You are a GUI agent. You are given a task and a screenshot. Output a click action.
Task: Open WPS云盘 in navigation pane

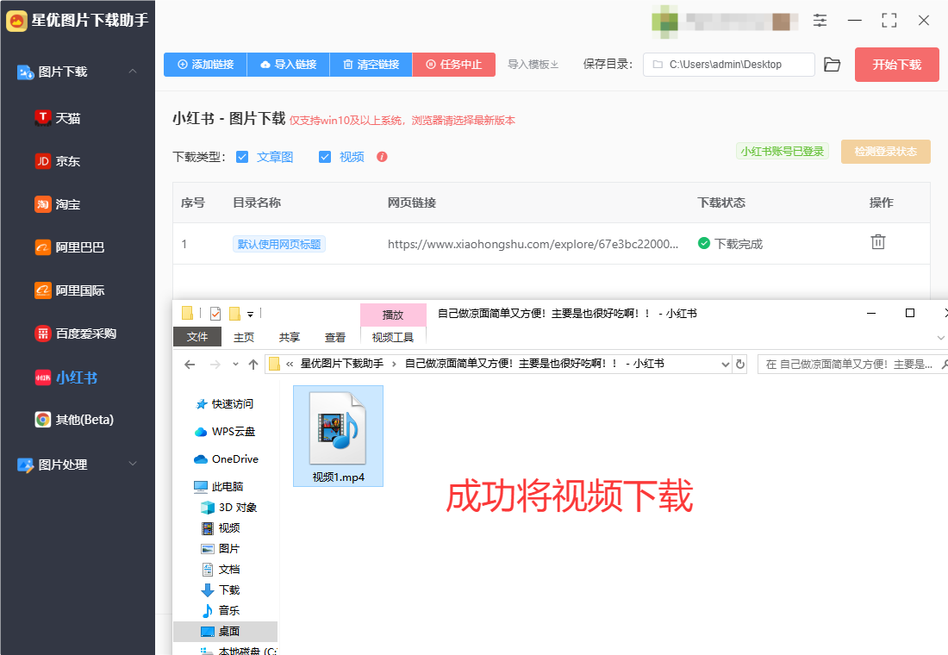(x=225, y=431)
